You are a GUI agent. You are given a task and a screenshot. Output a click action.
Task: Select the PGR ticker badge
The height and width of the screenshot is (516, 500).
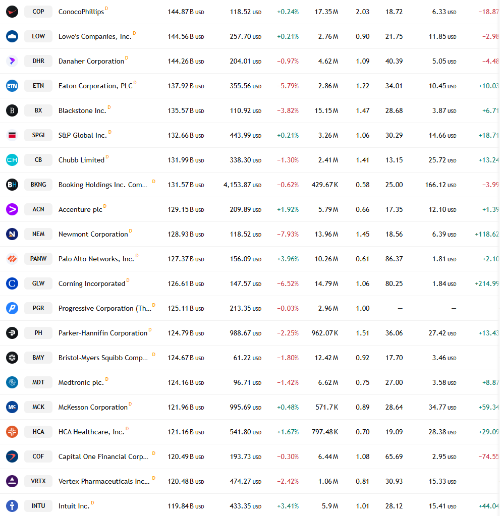tap(38, 308)
